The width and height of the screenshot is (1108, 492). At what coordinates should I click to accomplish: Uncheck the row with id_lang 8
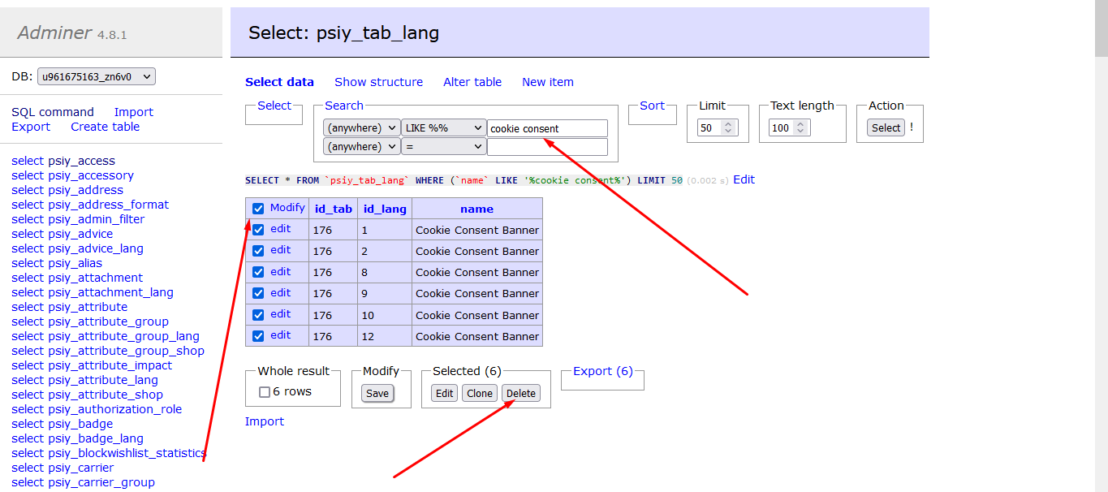pyautogui.click(x=258, y=272)
